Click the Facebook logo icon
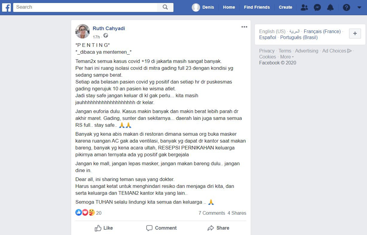Image resolution: width=367 pixels, height=235 pixels. pos(7,7)
